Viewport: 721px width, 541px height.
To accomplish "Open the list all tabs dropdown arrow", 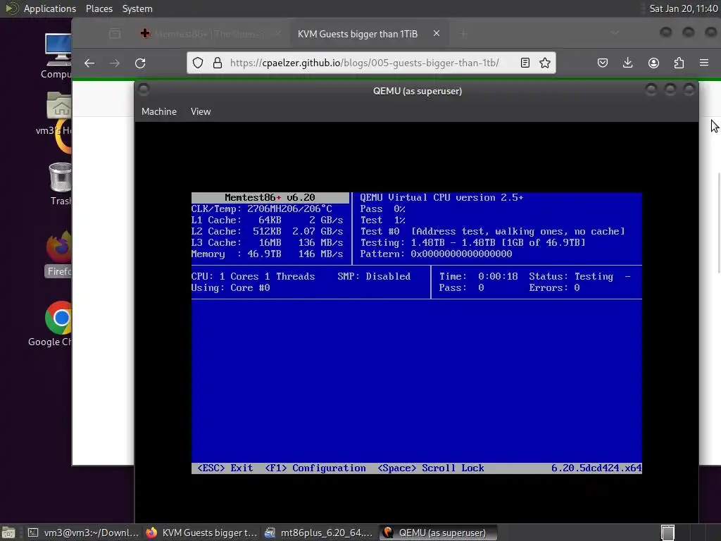I will point(615,33).
